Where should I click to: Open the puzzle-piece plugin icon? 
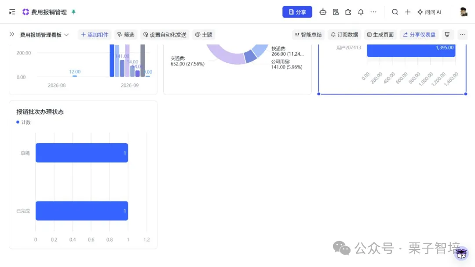coord(348,12)
